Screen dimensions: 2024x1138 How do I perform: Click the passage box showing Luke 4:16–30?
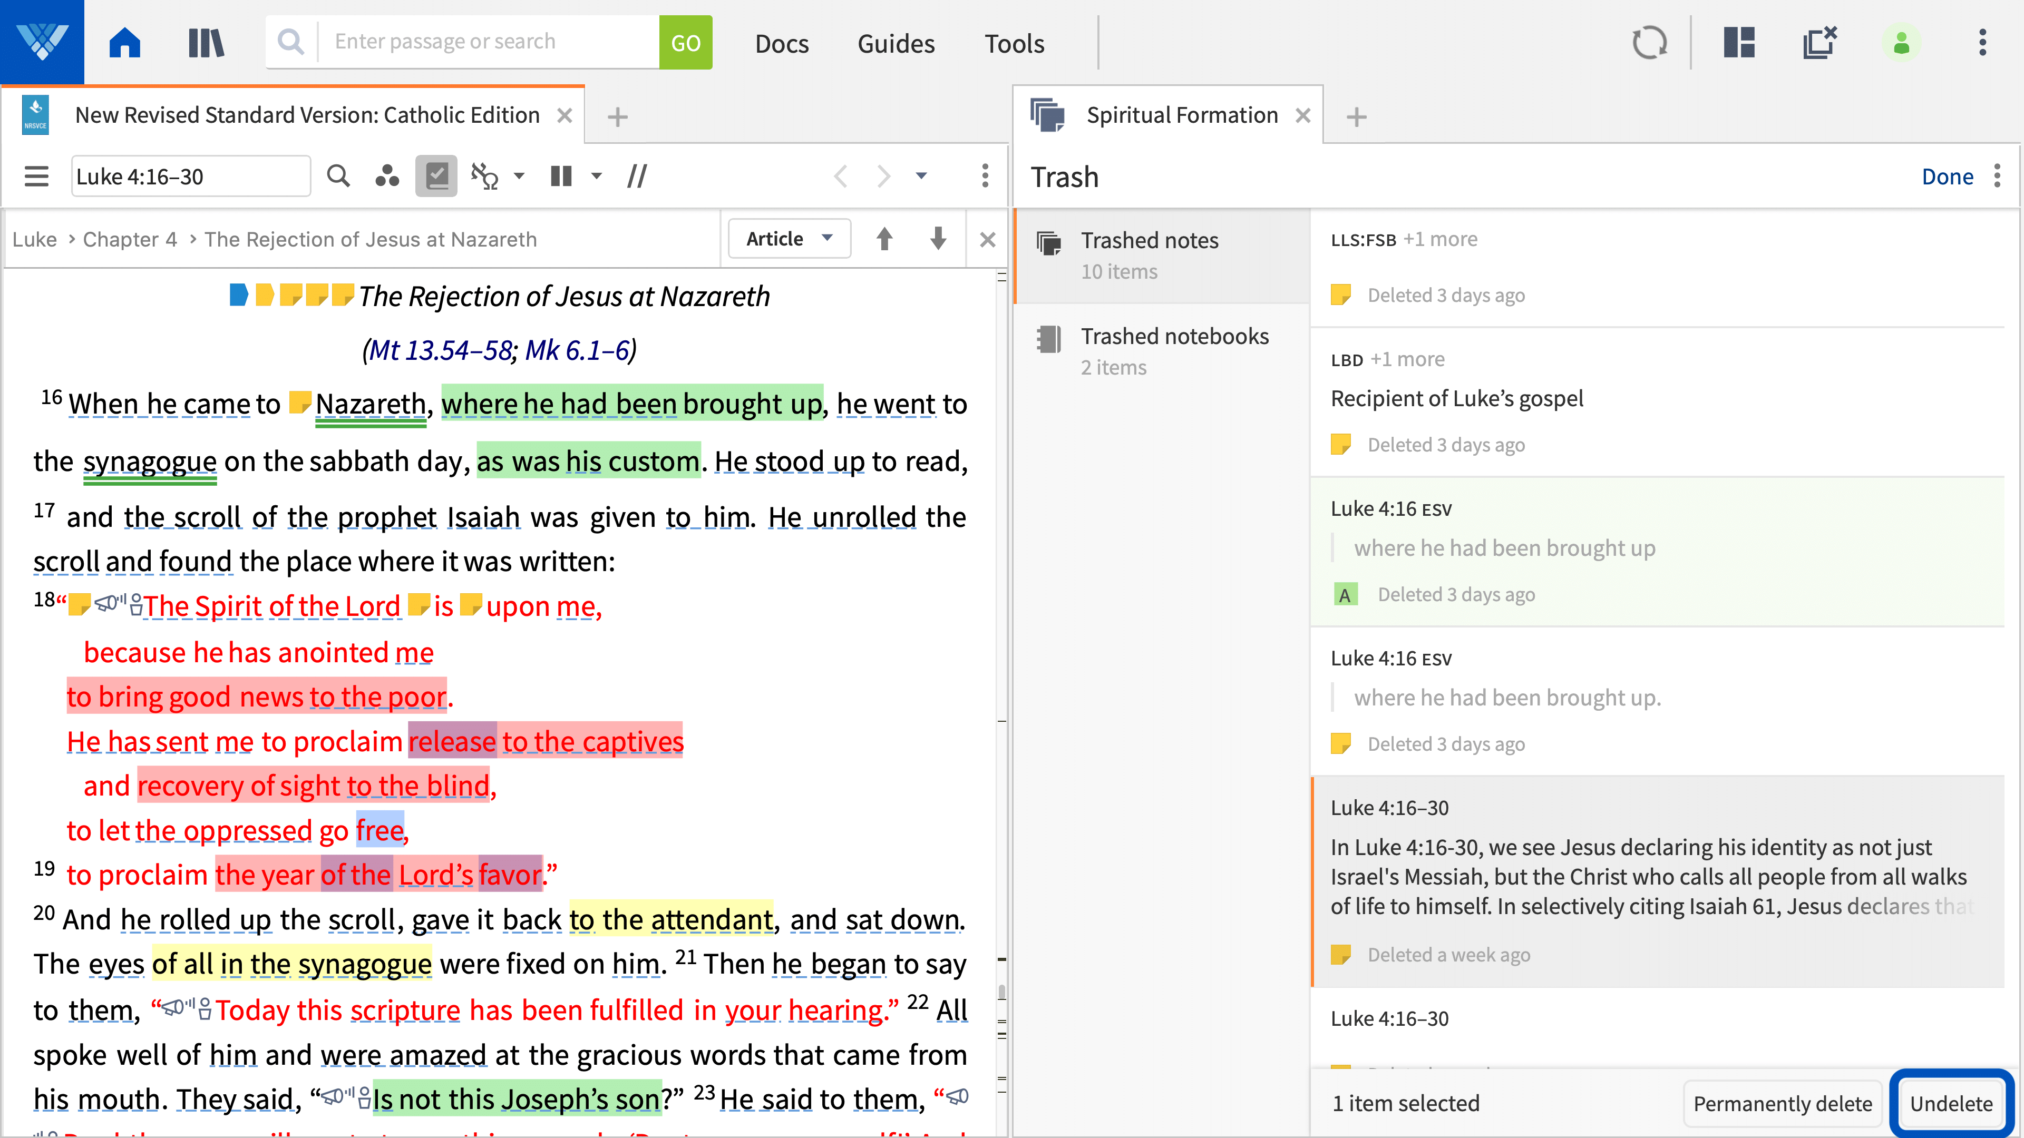click(190, 176)
